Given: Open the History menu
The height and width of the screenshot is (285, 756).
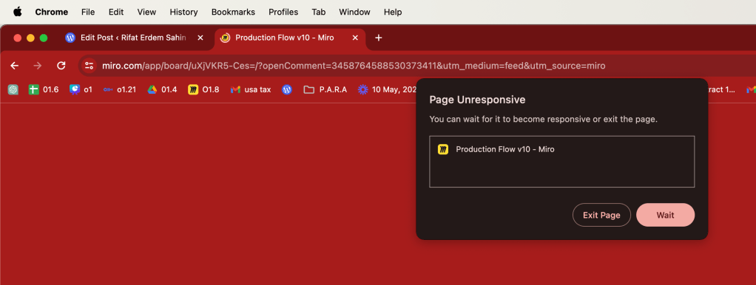Looking at the screenshot, I should [183, 12].
